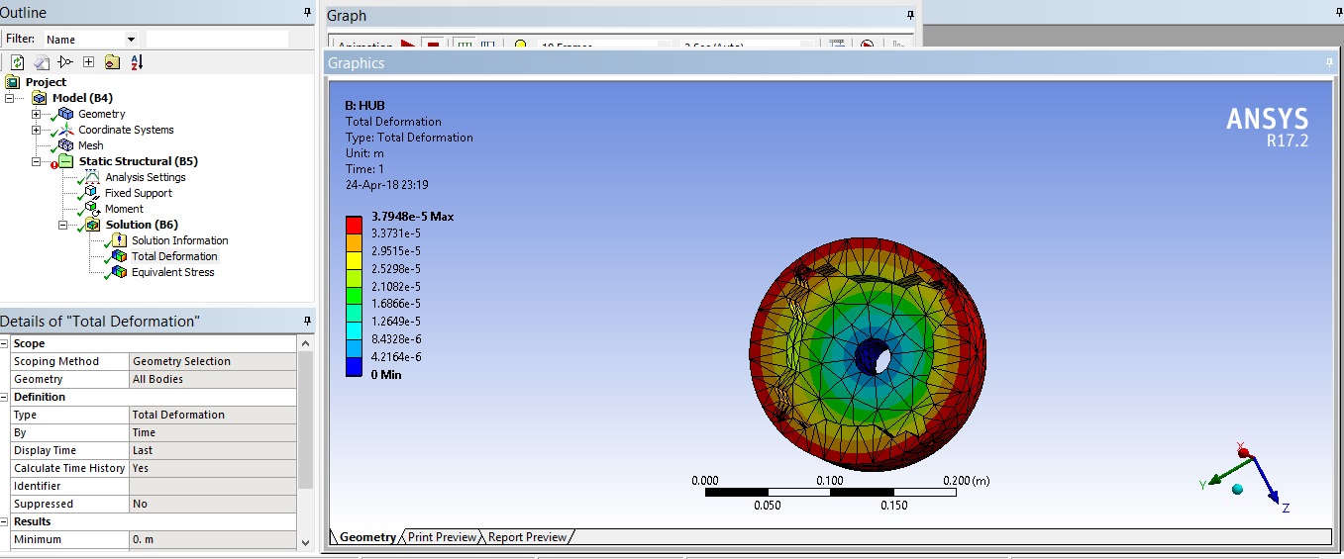Stop the animation in Graph toolbar

click(x=432, y=45)
